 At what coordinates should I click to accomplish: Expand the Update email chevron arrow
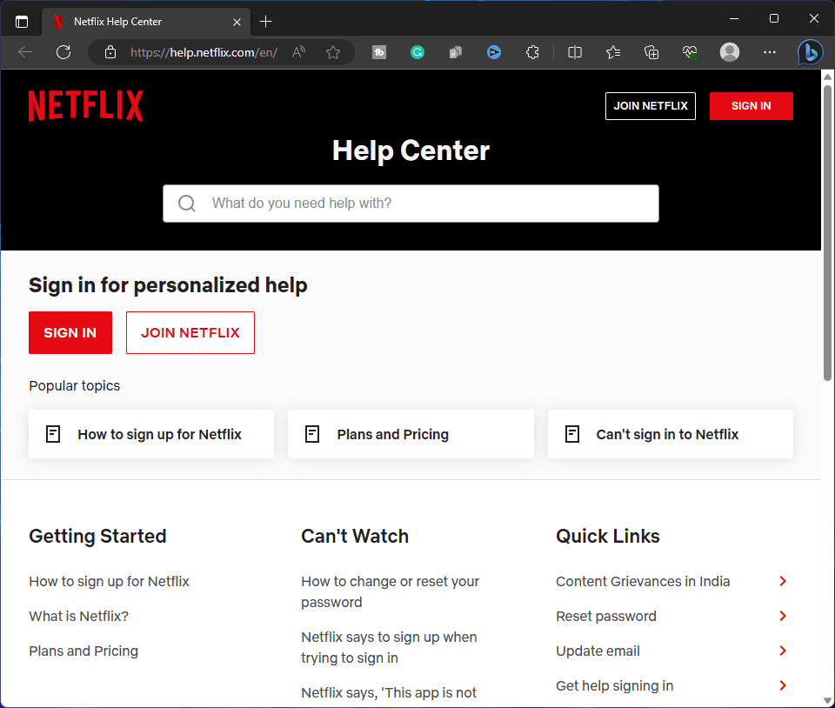pyautogui.click(x=783, y=651)
